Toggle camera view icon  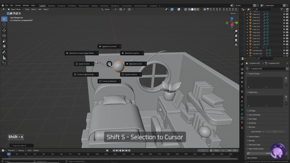point(236,40)
